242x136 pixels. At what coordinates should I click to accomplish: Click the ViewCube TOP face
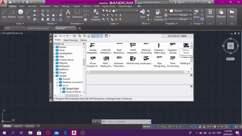pyautogui.click(x=231, y=46)
